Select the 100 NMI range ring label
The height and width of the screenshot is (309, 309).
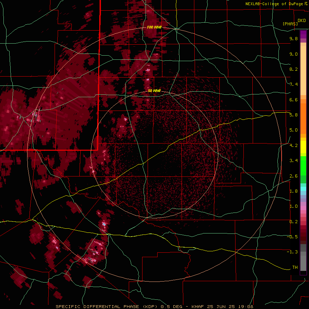(154, 27)
